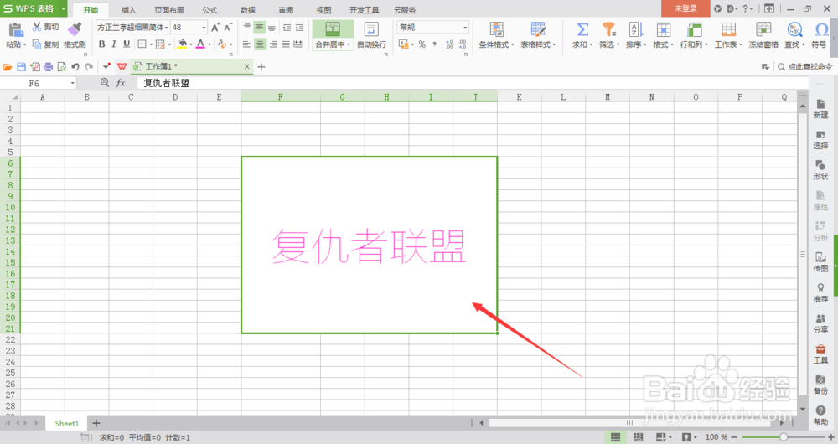This screenshot has height=444, width=838.
Task: Increase font size with the A+ icon
Action: 215,28
